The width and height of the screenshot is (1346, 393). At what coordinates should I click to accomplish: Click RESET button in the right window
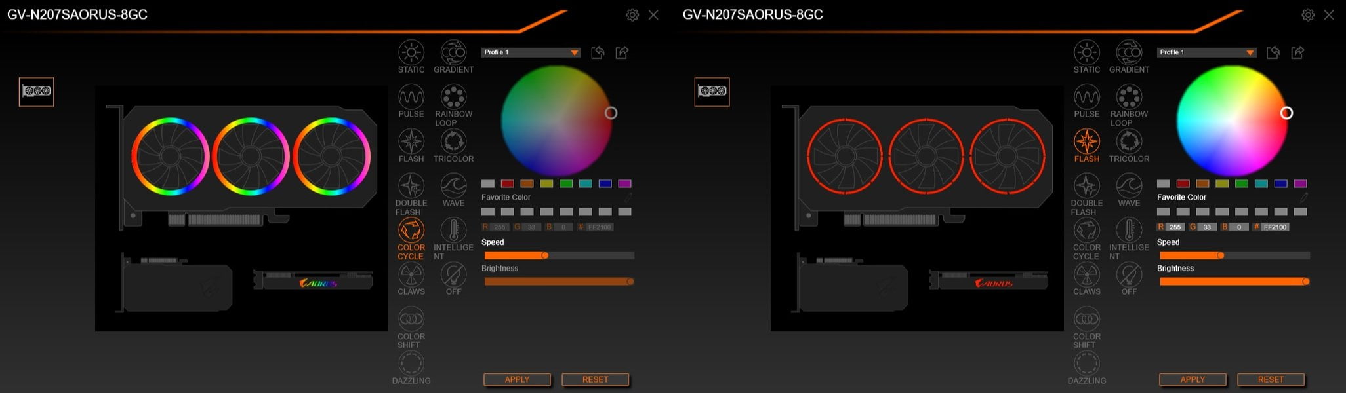(x=1271, y=379)
